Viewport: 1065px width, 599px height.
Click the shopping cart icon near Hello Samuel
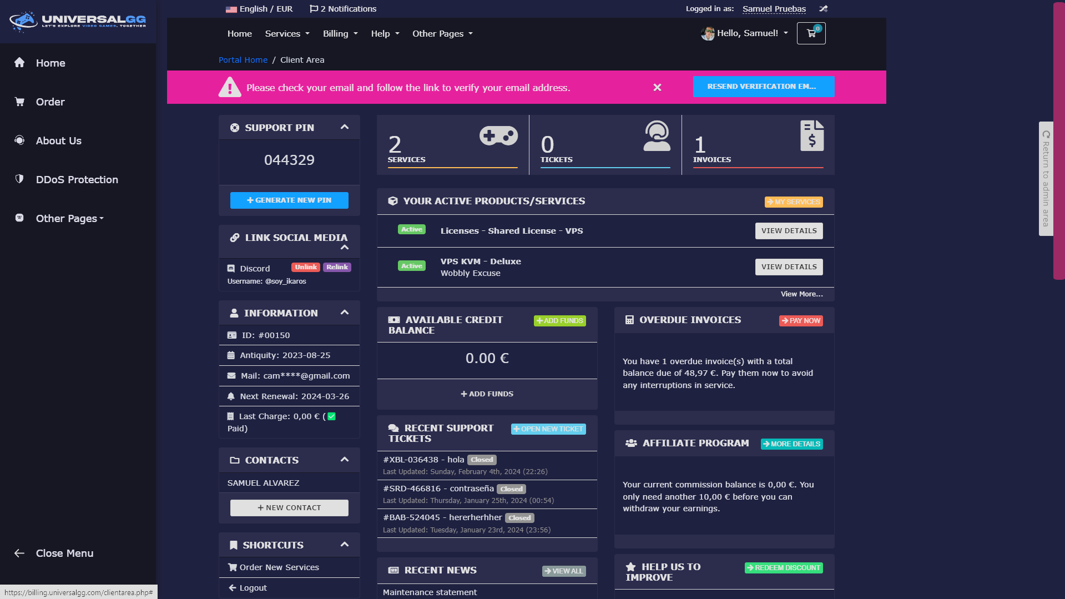coord(811,33)
